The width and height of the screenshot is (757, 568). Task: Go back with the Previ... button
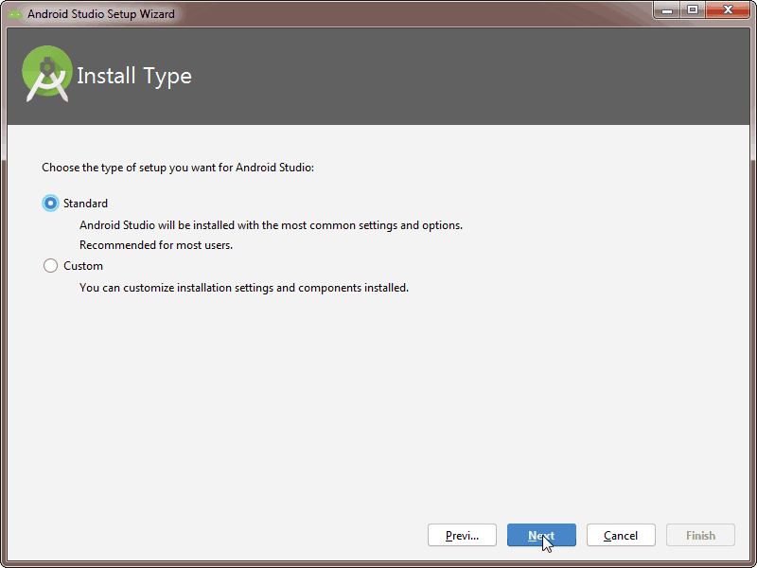tap(462, 535)
